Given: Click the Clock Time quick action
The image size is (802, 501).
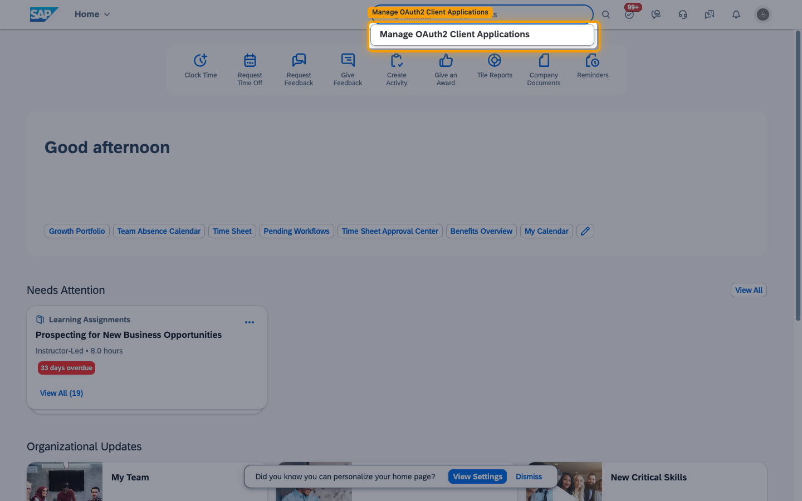Looking at the screenshot, I should (201, 67).
